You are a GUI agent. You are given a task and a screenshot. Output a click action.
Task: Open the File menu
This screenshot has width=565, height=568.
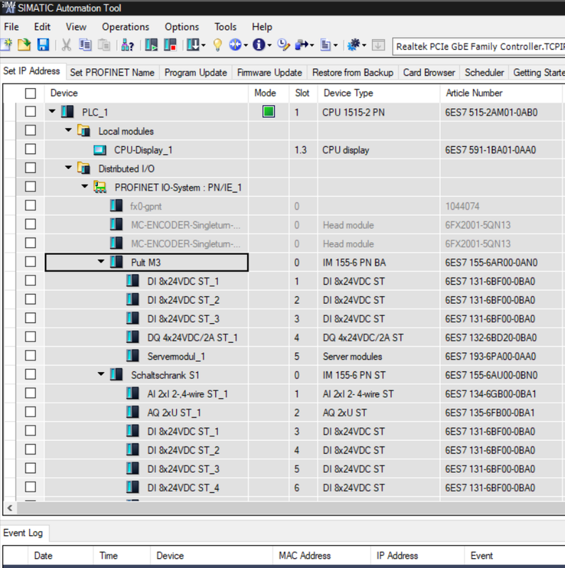(x=11, y=27)
